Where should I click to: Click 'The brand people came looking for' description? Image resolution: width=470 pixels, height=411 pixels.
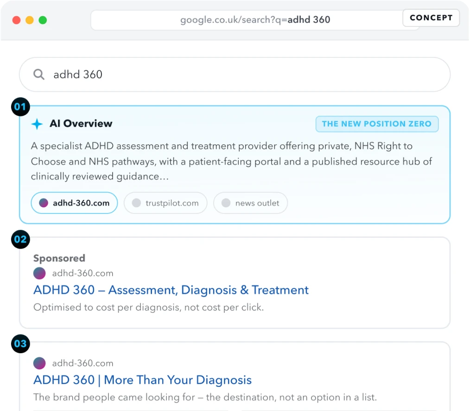click(x=205, y=397)
